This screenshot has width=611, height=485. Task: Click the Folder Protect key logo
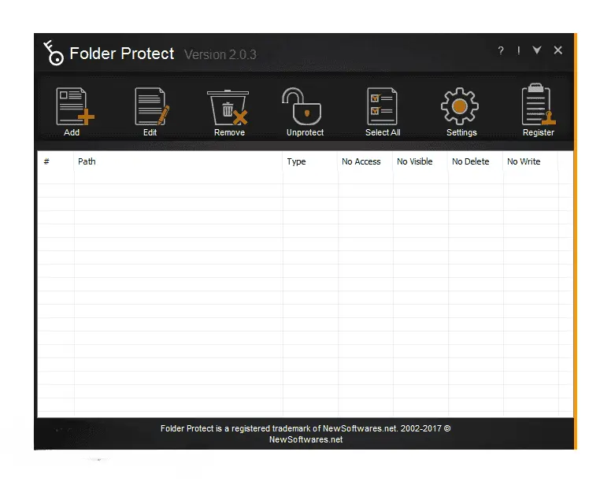coord(53,53)
